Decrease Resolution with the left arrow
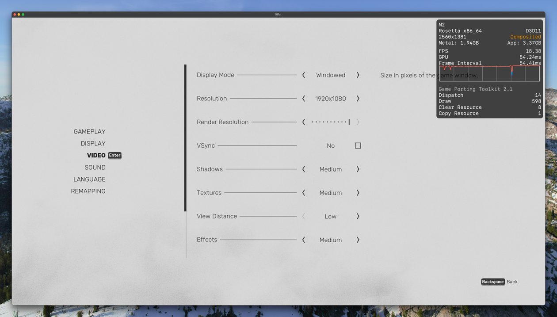The width and height of the screenshot is (557, 317). pos(304,99)
